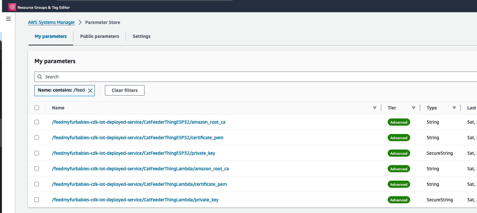Screen dimensions: 477x213
Task: Switch to the My parameters tab
Action: coord(51,36)
